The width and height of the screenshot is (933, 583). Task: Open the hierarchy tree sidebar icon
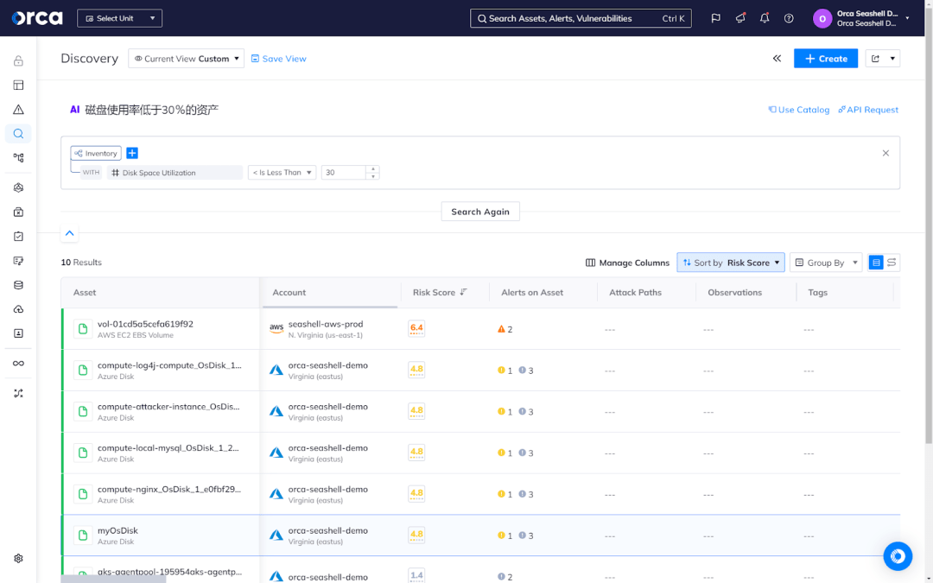(x=18, y=158)
